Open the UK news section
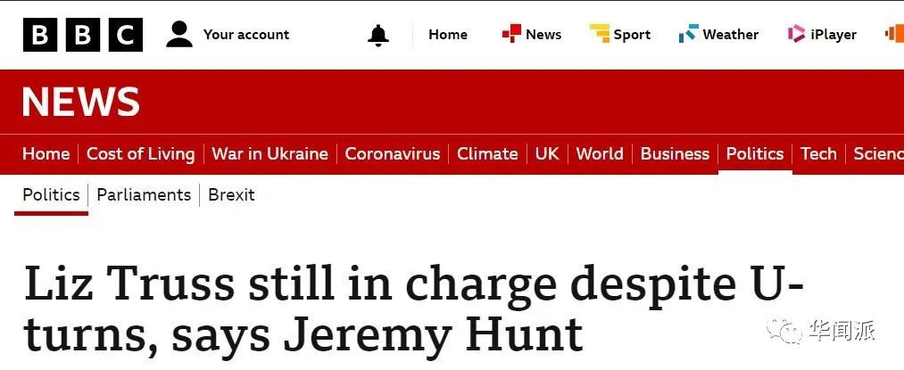The height and width of the screenshot is (370, 904). pos(547,153)
